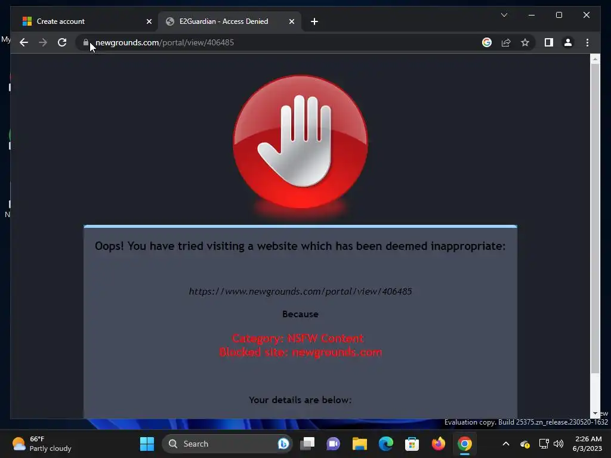Image resolution: width=611 pixels, height=458 pixels.
Task: Open Bing chat icon in search box
Action: click(x=283, y=444)
